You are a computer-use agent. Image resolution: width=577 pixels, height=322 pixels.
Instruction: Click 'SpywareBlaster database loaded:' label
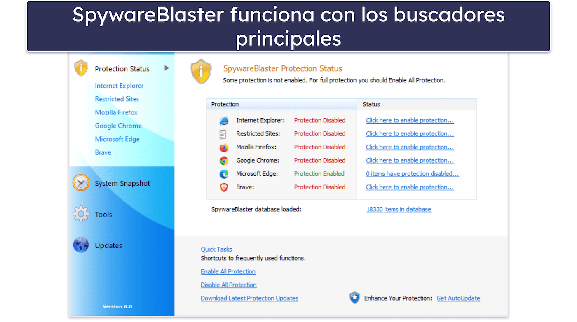click(x=256, y=209)
